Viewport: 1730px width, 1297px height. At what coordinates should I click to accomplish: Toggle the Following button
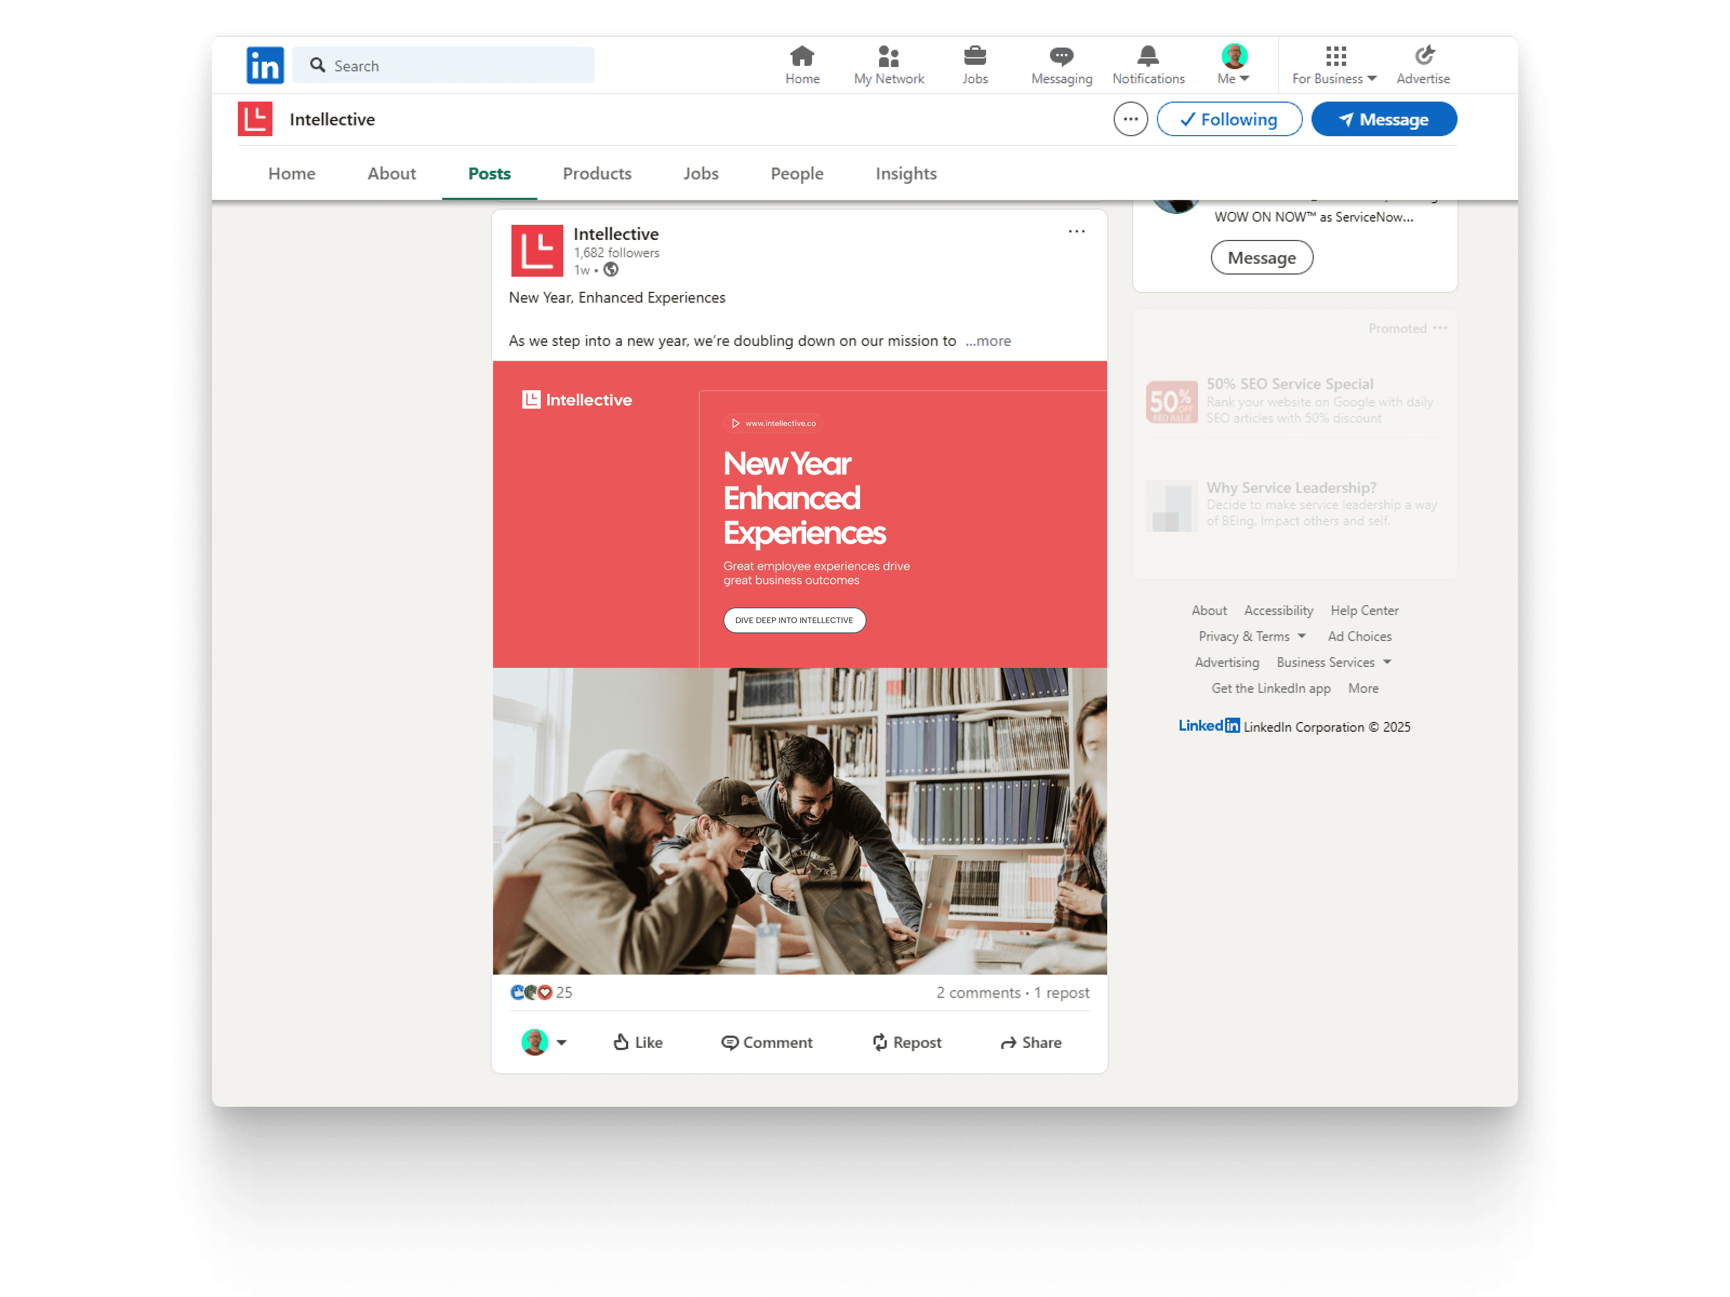pyautogui.click(x=1229, y=119)
